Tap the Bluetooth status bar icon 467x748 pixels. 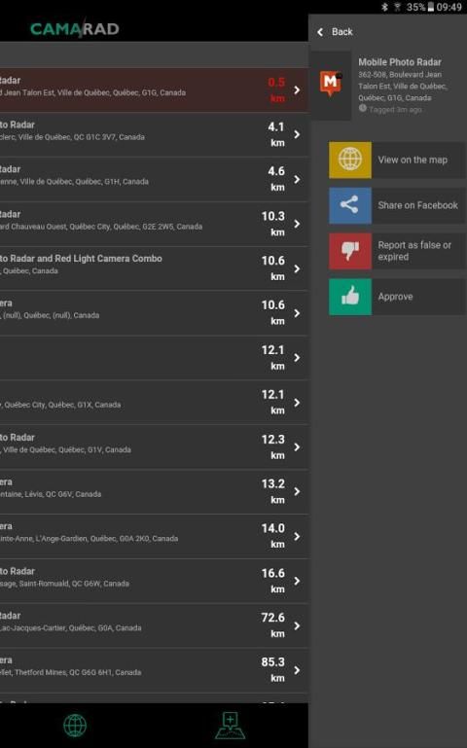[x=385, y=7]
